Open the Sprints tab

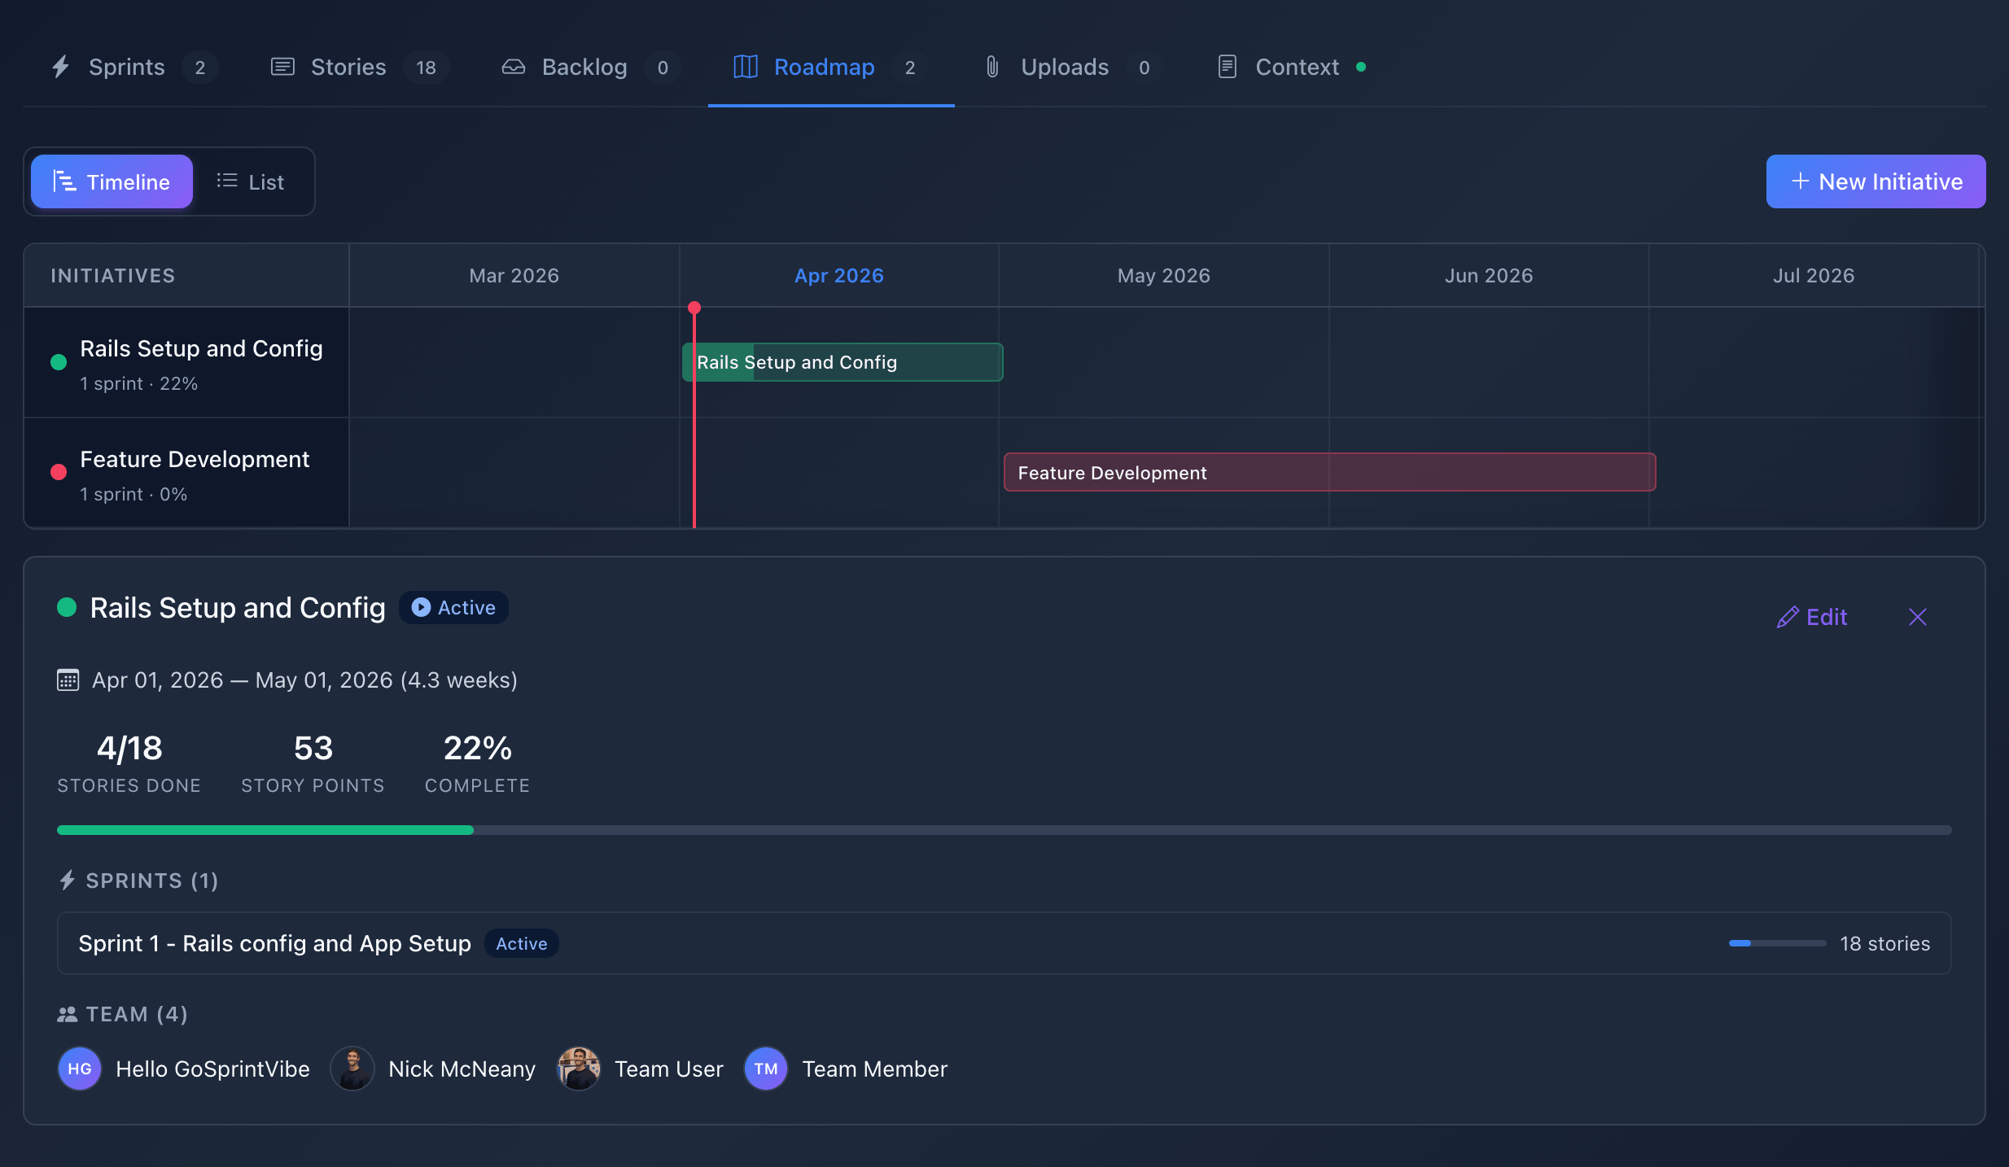133,67
